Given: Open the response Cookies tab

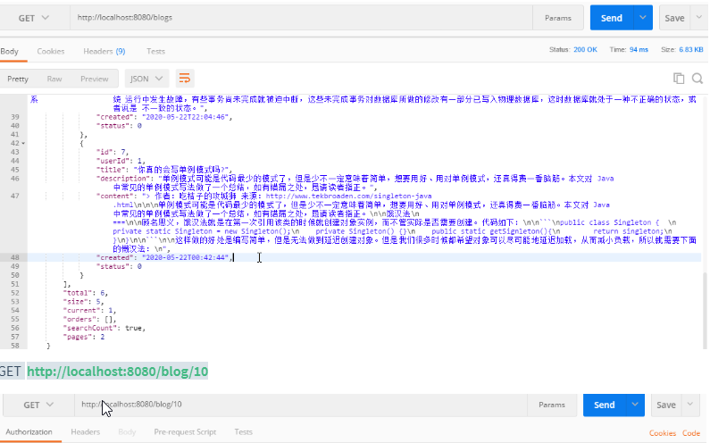Looking at the screenshot, I should click(51, 51).
